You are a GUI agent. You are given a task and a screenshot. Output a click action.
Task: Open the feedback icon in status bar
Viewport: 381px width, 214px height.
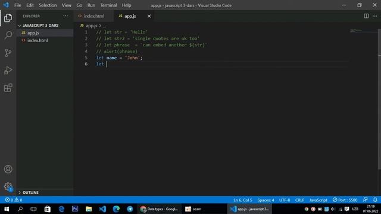tap(365, 200)
